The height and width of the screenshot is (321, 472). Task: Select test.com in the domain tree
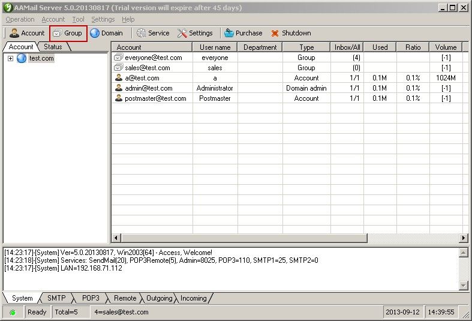41,58
